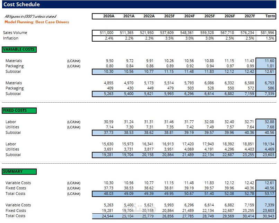Select Materials total cell 4,855
The width and height of the screenshot is (279, 223).
coord(108,83)
